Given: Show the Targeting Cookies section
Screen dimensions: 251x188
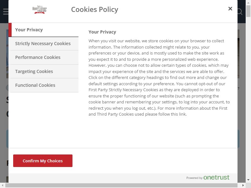Looking at the screenshot, I should (43, 71).
